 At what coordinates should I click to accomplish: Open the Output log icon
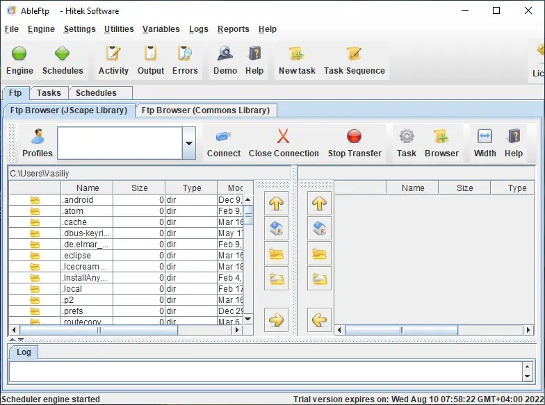[x=150, y=54]
